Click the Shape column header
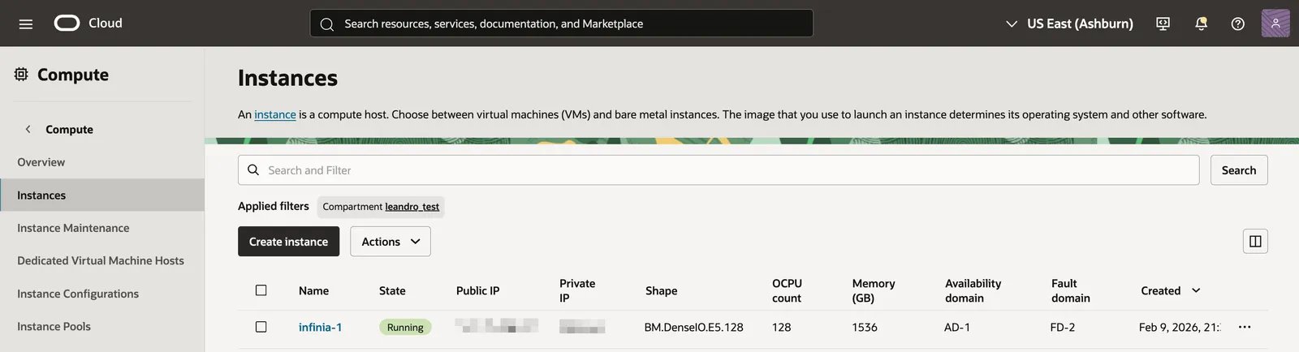 pos(661,290)
